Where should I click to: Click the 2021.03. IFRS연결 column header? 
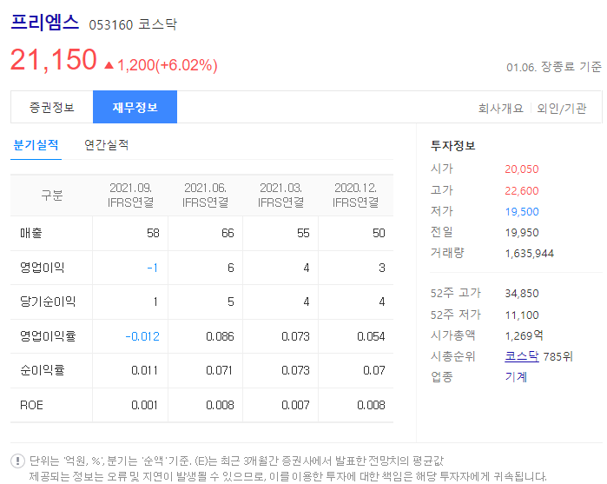click(280, 195)
